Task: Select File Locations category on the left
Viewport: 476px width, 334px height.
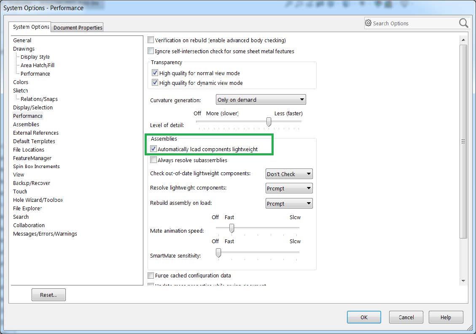Action: tap(29, 149)
